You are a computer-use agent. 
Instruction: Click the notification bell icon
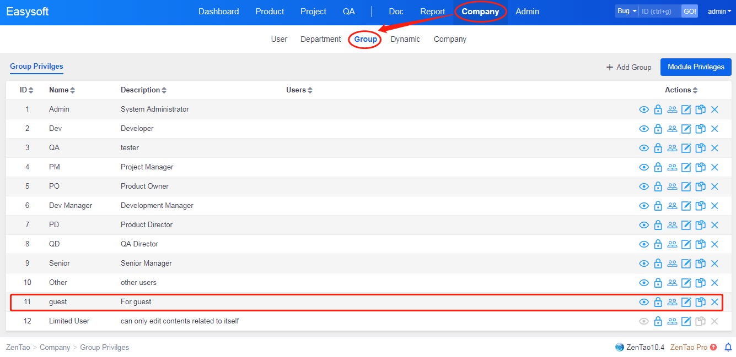click(728, 347)
